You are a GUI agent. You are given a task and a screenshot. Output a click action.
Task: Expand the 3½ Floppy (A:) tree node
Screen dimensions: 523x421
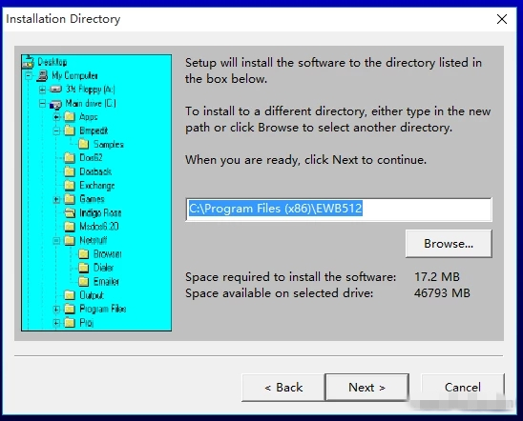(x=42, y=90)
